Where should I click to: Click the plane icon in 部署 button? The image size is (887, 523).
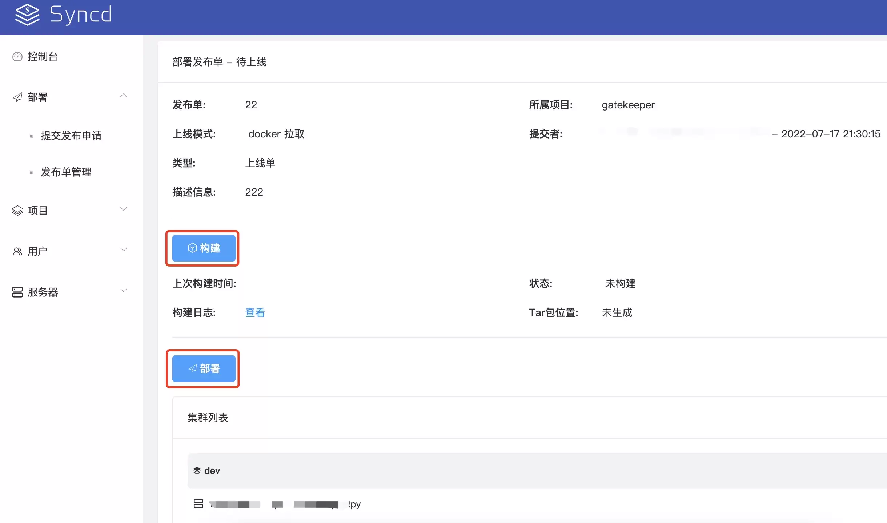(x=193, y=368)
